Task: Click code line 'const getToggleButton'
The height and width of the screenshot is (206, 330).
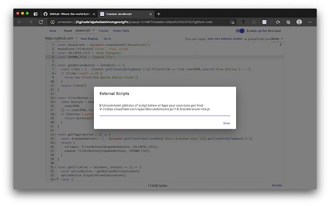Action: point(84,134)
